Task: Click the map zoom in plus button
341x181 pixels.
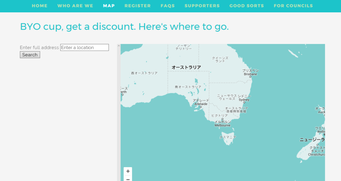Action: (128, 171)
